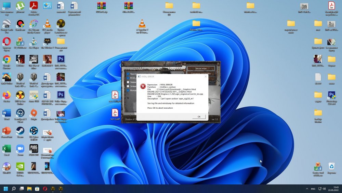The image size is (342, 193).
Task: Expand hidden system tray icons chevron
Action: (x=306, y=189)
